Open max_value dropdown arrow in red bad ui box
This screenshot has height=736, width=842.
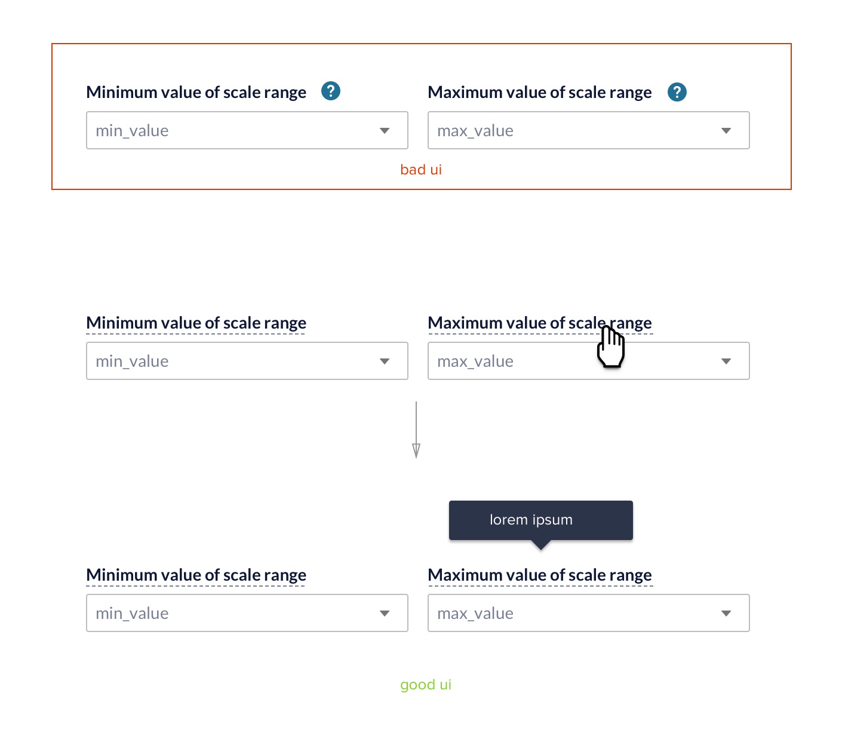(726, 131)
